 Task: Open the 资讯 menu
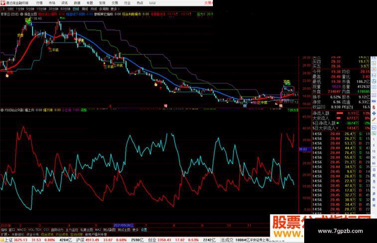tap(64, 3)
